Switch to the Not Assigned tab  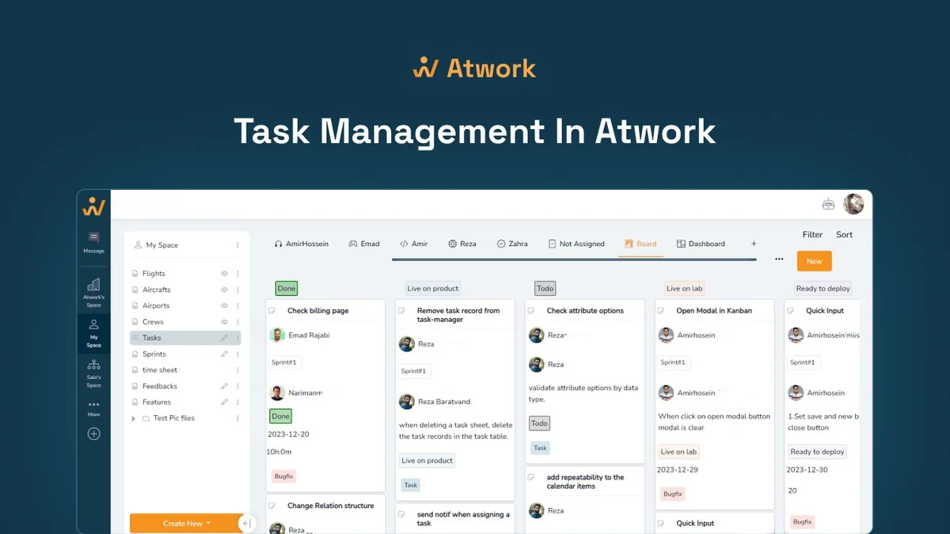pyautogui.click(x=576, y=244)
